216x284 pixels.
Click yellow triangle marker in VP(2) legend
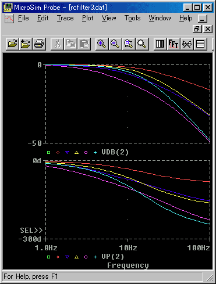pos(77,257)
